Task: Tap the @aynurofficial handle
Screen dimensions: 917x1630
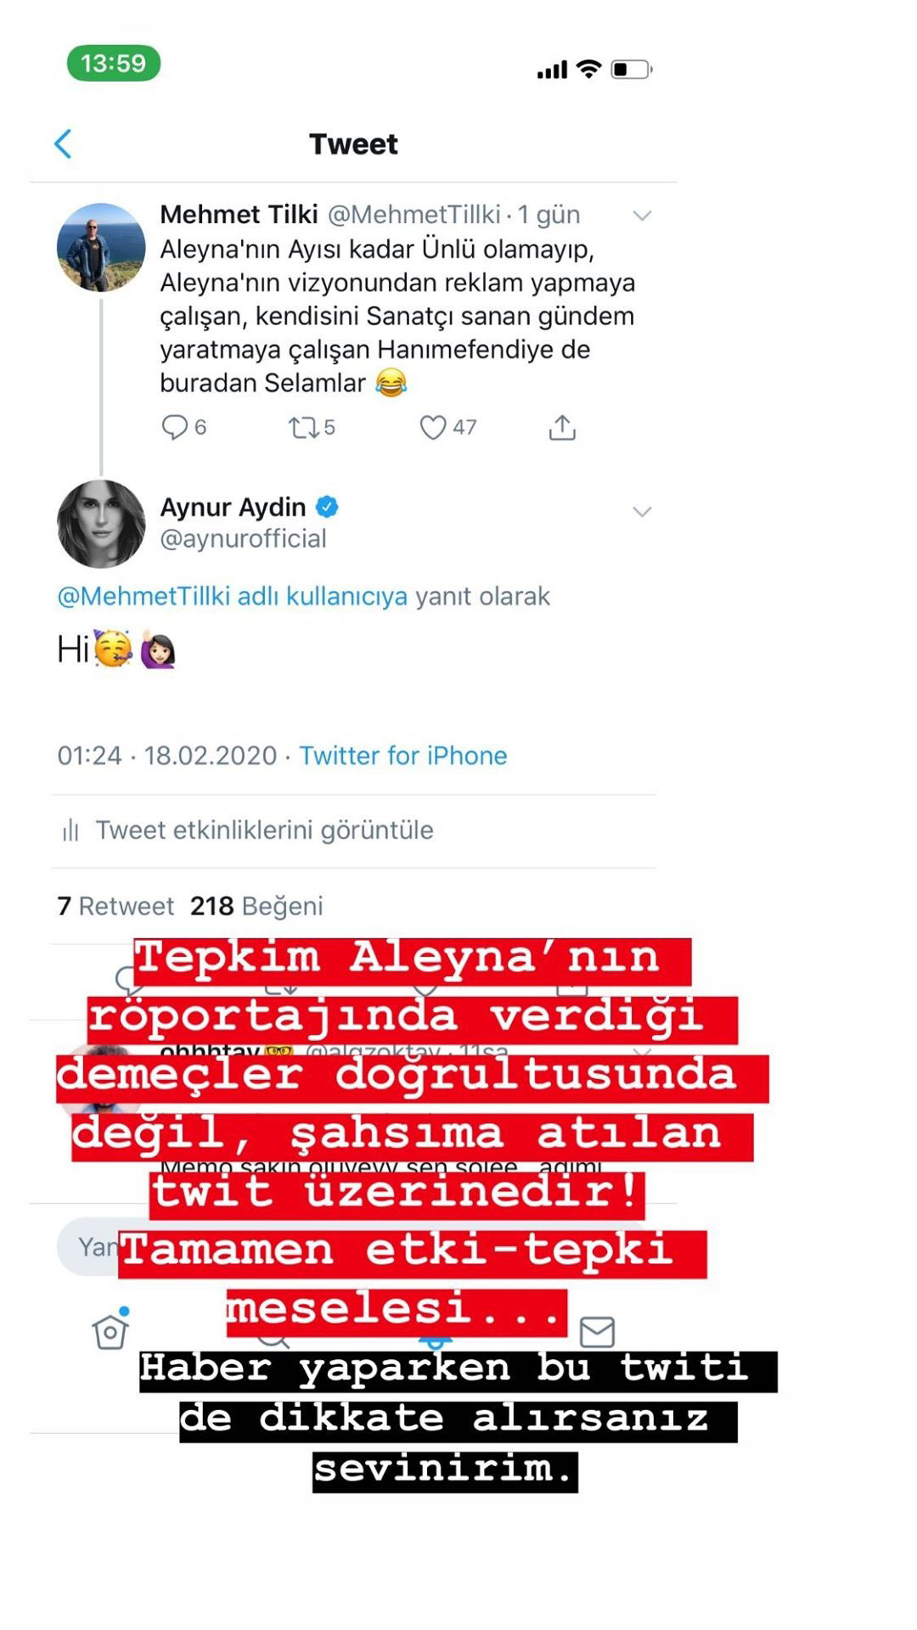Action: pyautogui.click(x=244, y=539)
